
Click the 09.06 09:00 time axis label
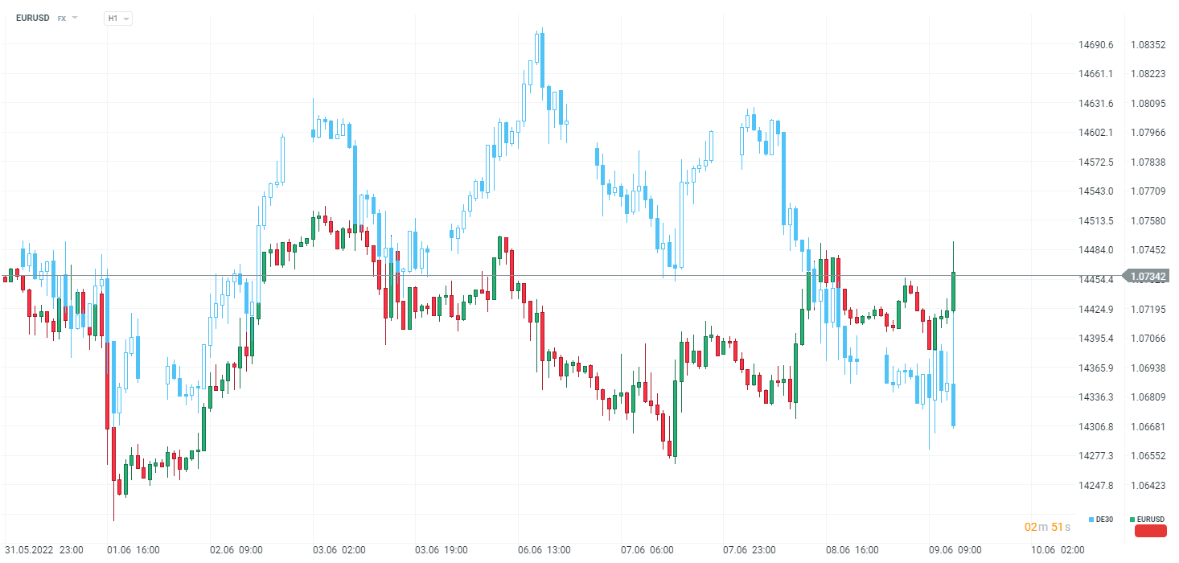point(955,550)
